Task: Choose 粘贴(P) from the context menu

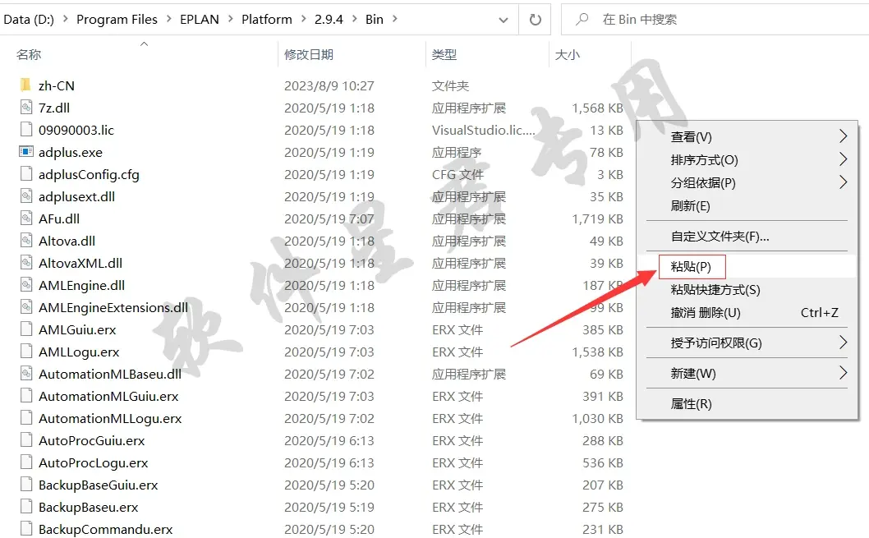Action: (x=747, y=266)
